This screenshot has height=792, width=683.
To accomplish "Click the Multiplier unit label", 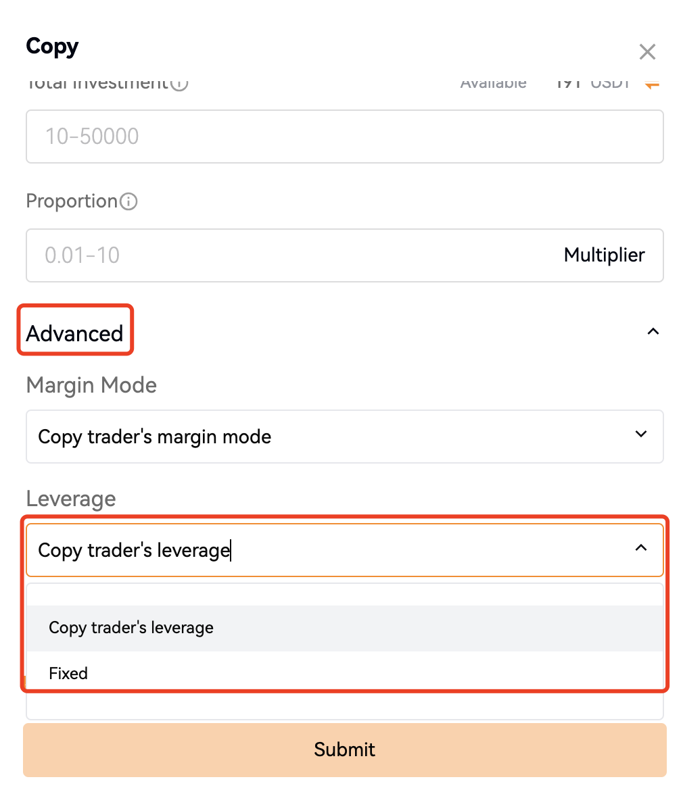I will click(604, 255).
